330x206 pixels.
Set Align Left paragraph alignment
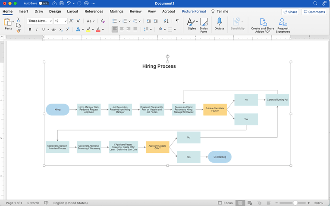pyautogui.click(x=115, y=29)
